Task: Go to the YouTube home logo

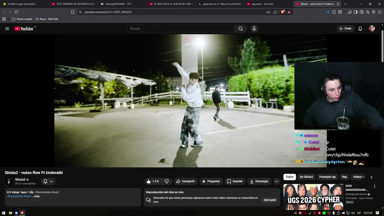Action: 24,28
